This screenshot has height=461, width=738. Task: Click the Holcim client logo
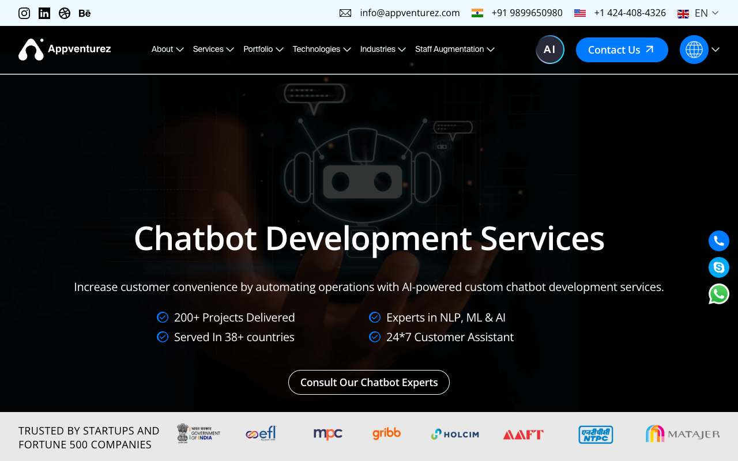(x=455, y=434)
